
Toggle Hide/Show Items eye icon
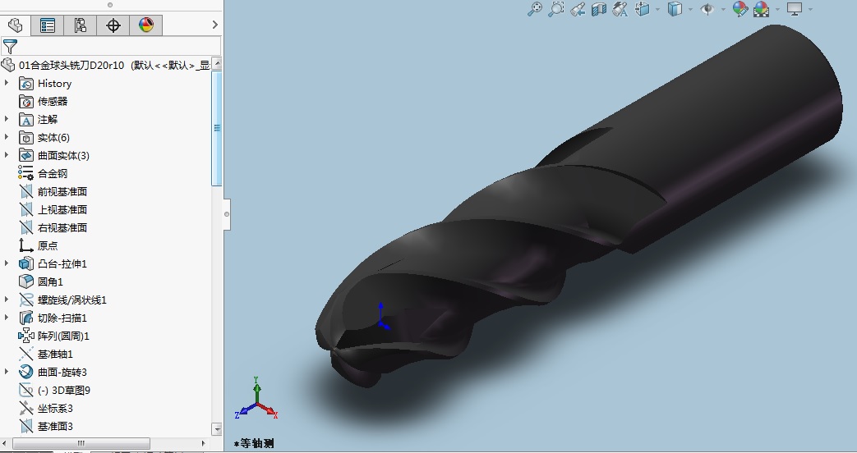707,9
